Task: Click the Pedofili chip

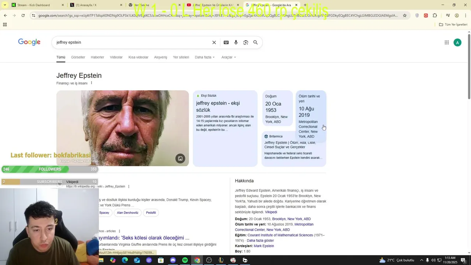Action: click(x=151, y=213)
